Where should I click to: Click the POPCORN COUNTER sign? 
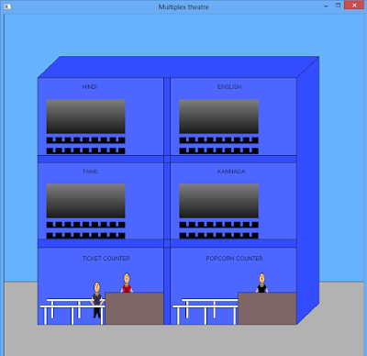pyautogui.click(x=234, y=259)
